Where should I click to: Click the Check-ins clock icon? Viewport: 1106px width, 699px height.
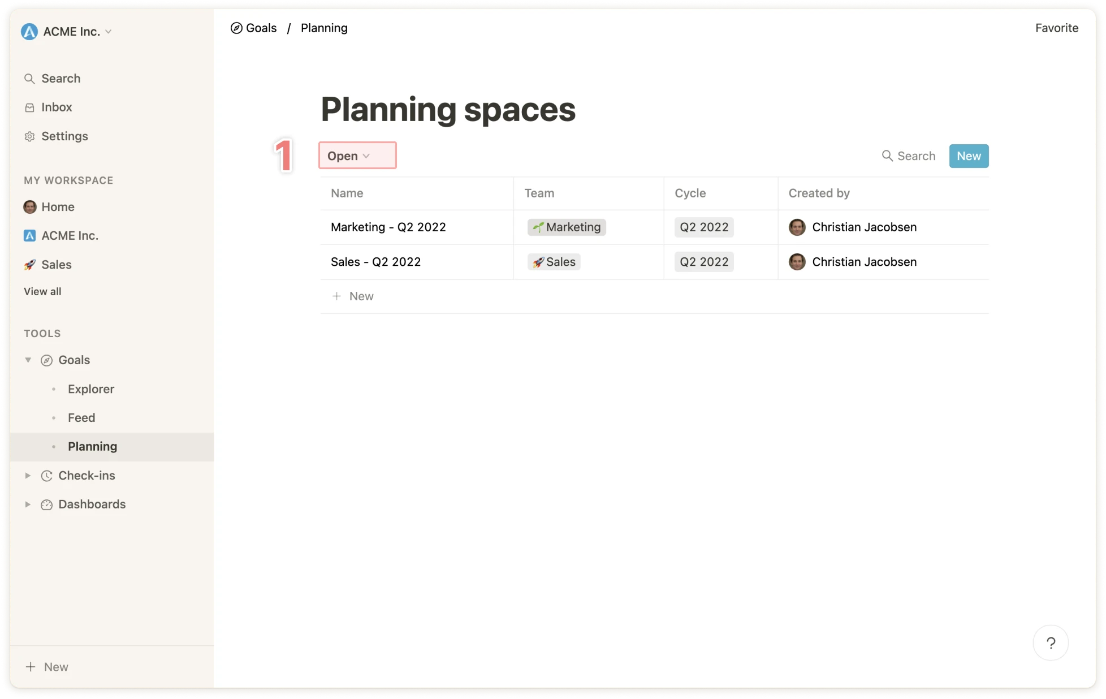pyautogui.click(x=47, y=476)
